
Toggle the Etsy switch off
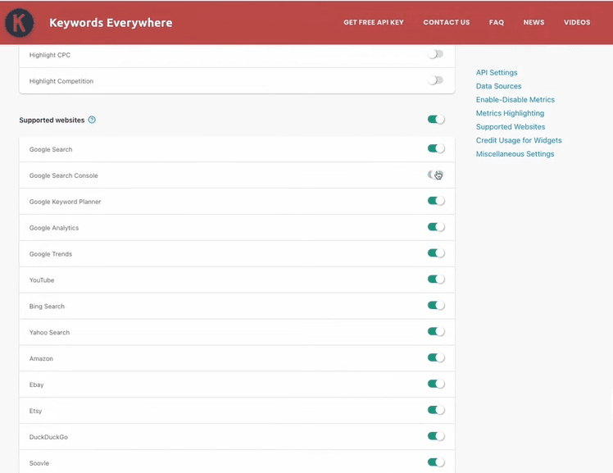[436, 411]
